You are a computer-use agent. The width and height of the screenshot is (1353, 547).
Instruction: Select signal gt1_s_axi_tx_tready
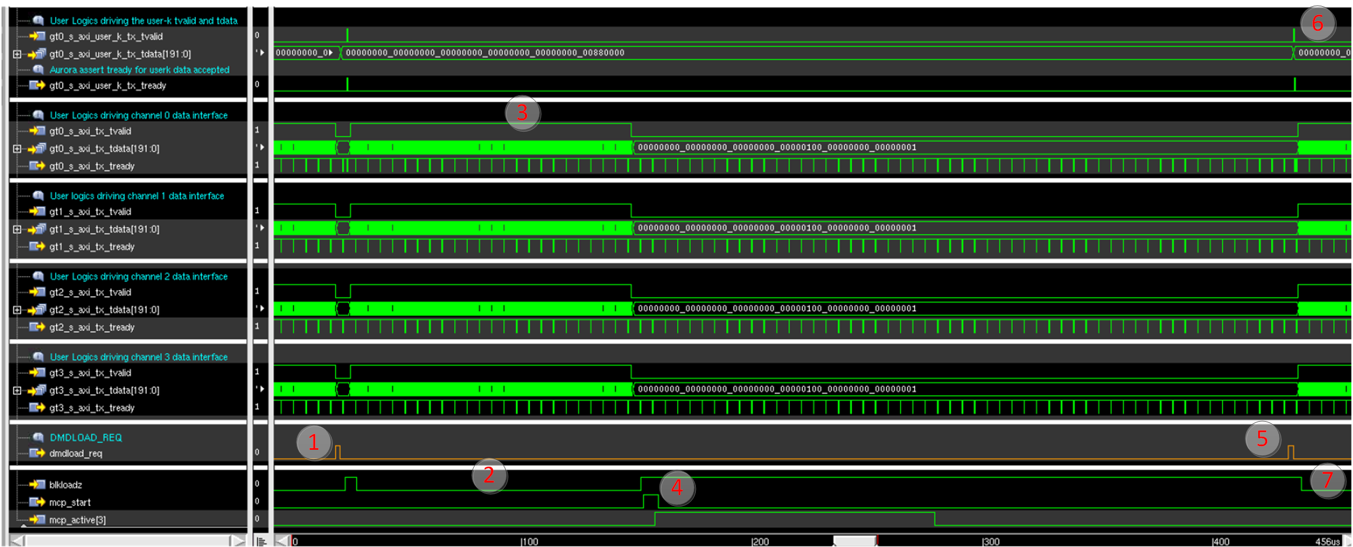click(91, 246)
